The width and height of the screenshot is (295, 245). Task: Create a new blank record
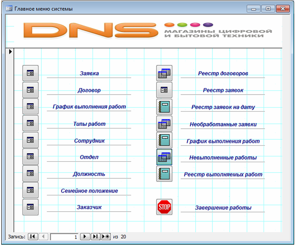(x=106, y=237)
